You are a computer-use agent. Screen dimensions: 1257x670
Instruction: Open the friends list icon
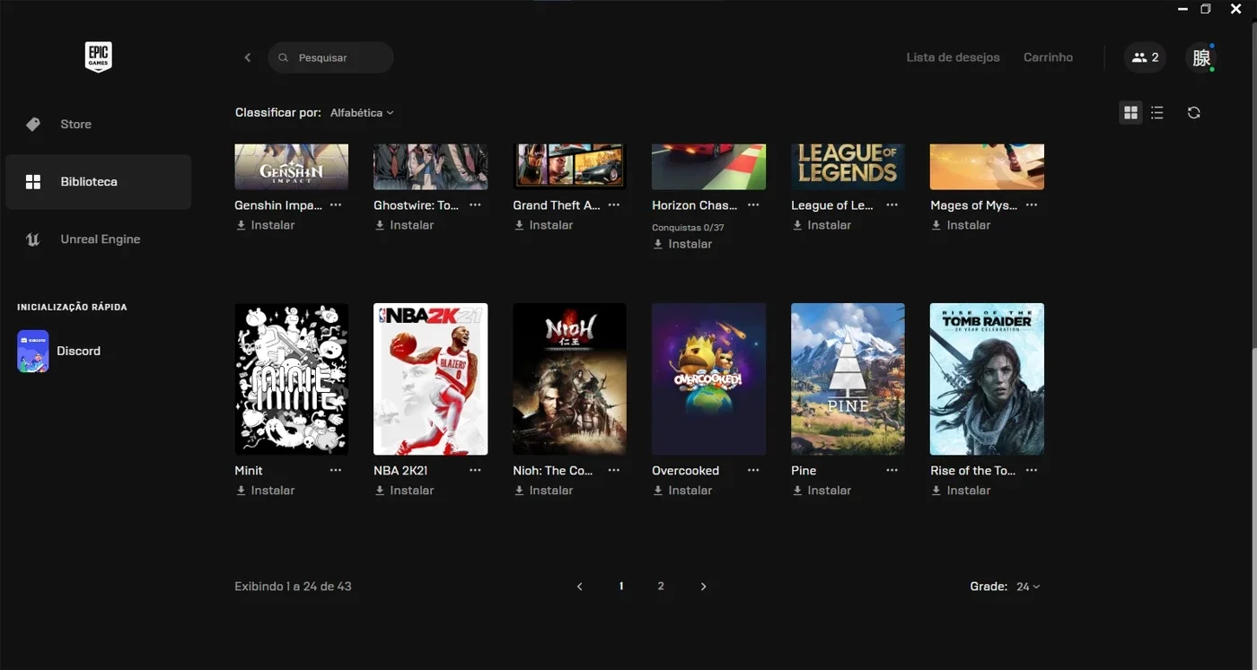coord(1145,57)
